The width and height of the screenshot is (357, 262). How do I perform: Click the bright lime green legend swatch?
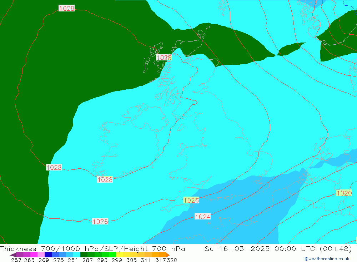coord(112,255)
